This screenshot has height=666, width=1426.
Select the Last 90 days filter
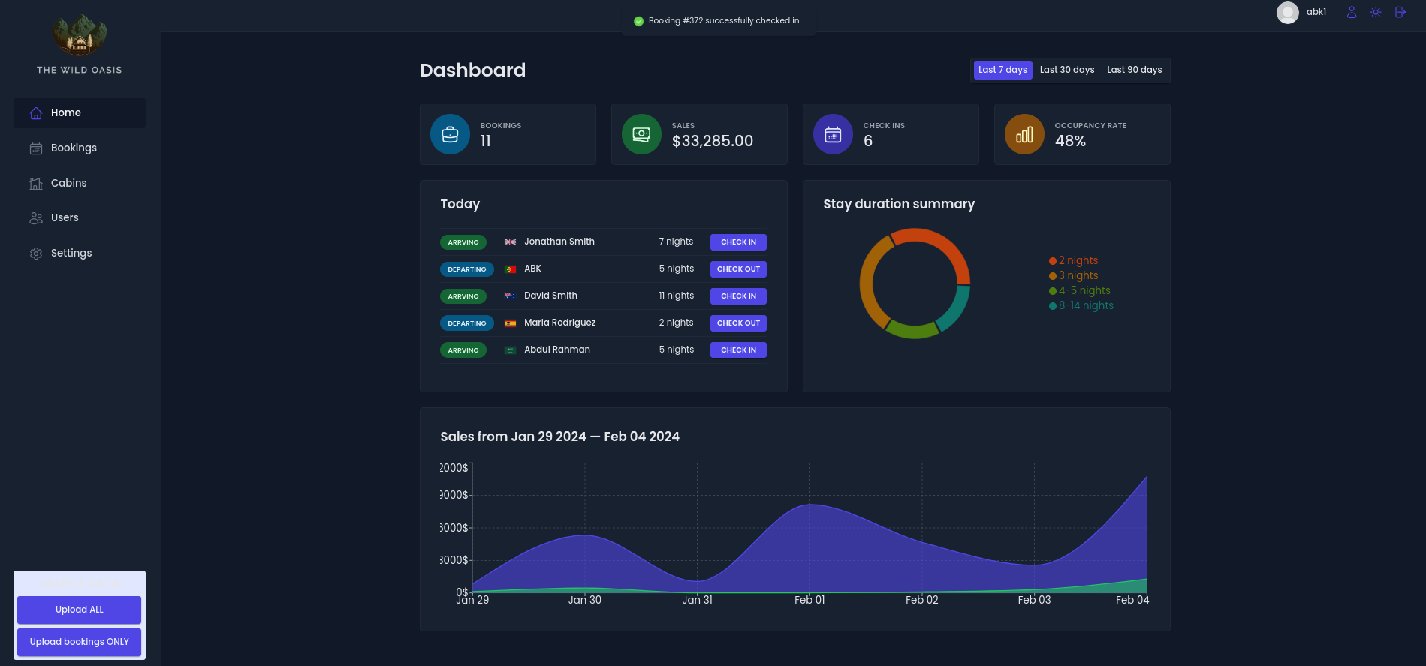coord(1134,70)
